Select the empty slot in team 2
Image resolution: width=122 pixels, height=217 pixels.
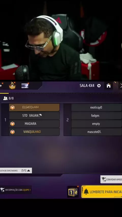tap(97, 124)
